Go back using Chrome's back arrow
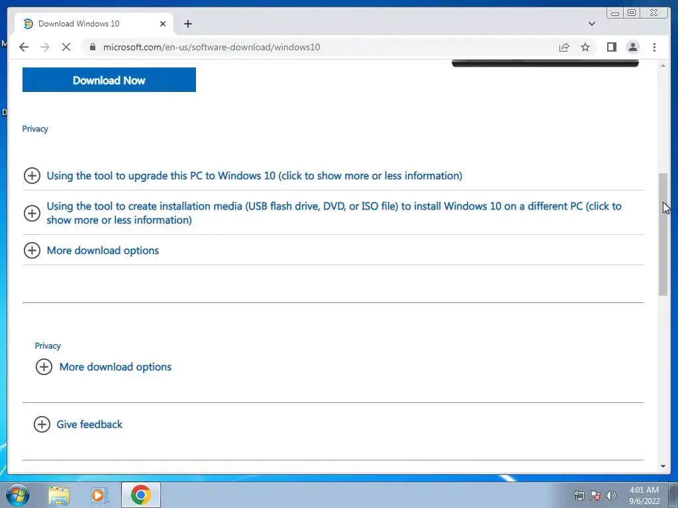The image size is (678, 508). tap(24, 47)
